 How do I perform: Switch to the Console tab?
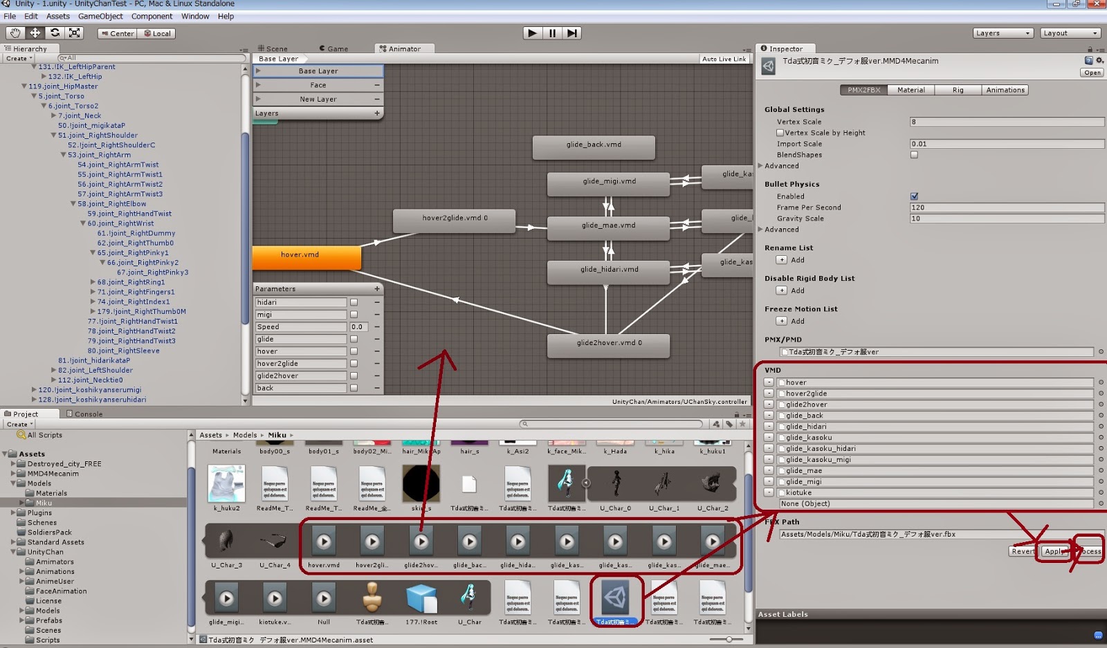coord(84,414)
